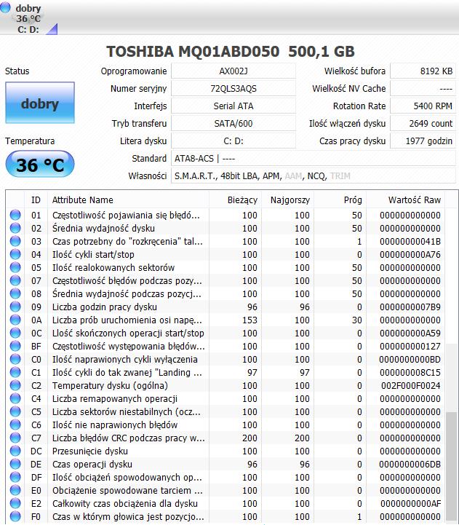Select row 'Czas operacji dysku'
This screenshot has height=525, width=459.
point(225,464)
